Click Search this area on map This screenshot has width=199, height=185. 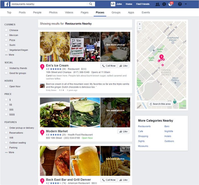coord(160,104)
